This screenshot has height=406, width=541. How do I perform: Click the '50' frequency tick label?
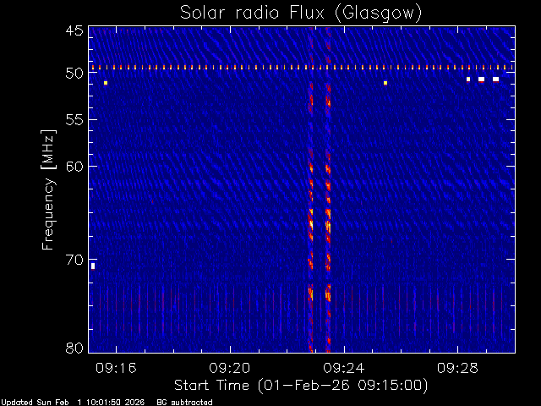coord(74,74)
